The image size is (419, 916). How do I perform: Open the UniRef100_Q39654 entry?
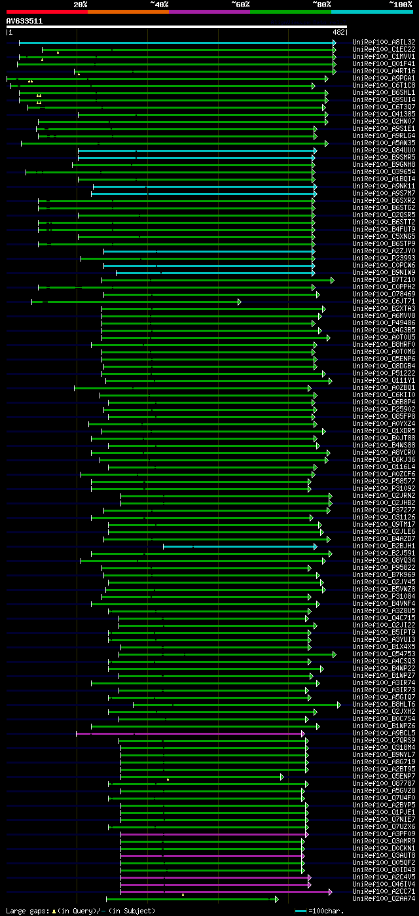pyautogui.click(x=384, y=171)
